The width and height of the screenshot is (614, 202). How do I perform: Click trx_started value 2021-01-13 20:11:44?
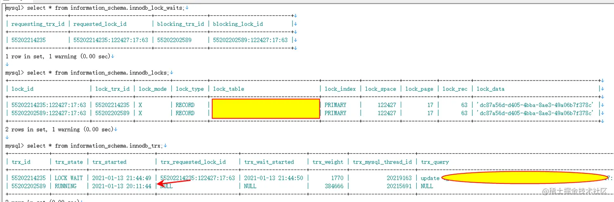click(122, 186)
